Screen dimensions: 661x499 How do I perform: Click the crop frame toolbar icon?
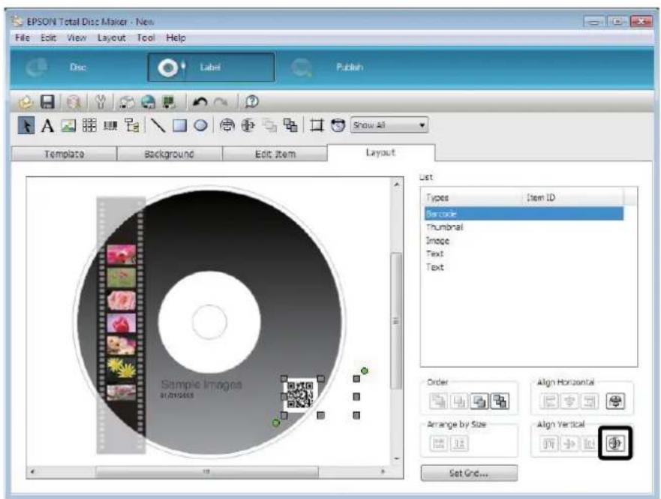(x=317, y=125)
